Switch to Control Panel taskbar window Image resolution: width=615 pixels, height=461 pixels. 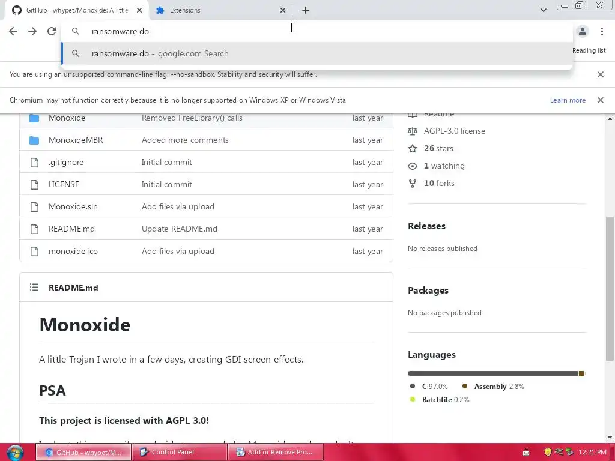tap(180, 453)
